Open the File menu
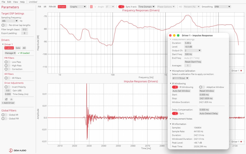 3,2
